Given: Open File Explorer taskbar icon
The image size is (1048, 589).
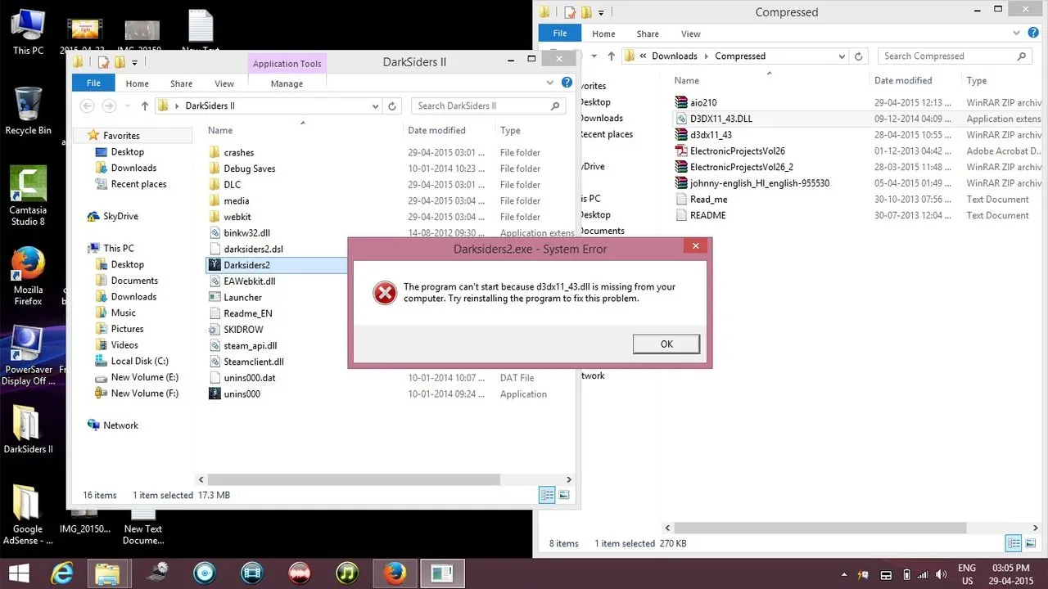Looking at the screenshot, I should [x=107, y=573].
